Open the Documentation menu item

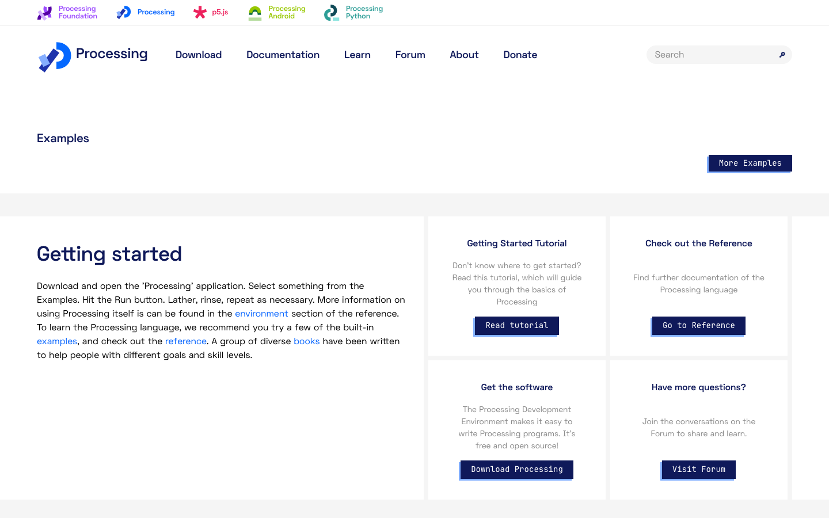[283, 55]
